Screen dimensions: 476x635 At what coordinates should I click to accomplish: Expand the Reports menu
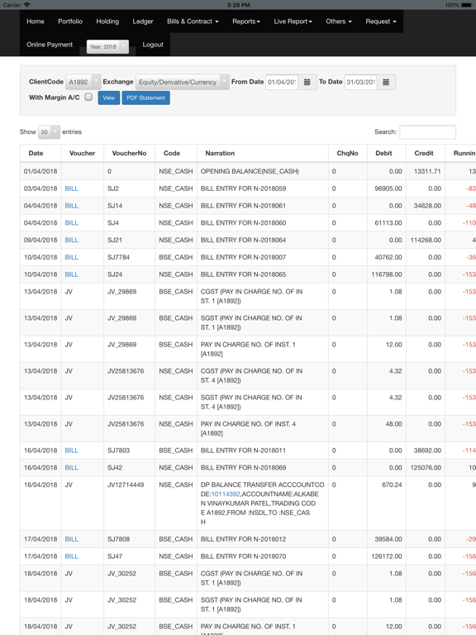click(x=246, y=21)
